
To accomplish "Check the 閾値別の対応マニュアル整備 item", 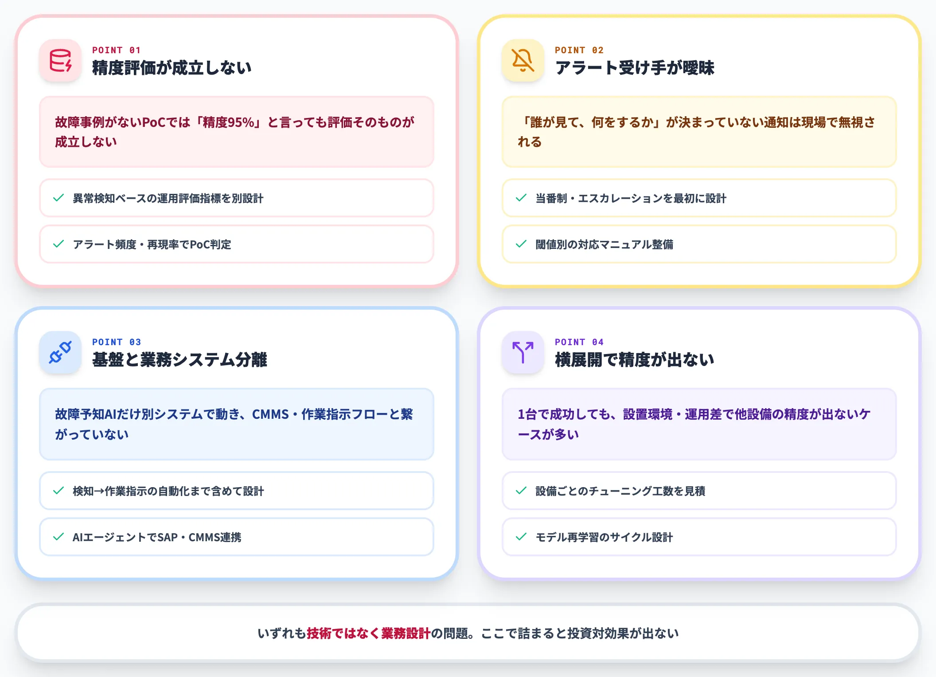I will (x=699, y=244).
